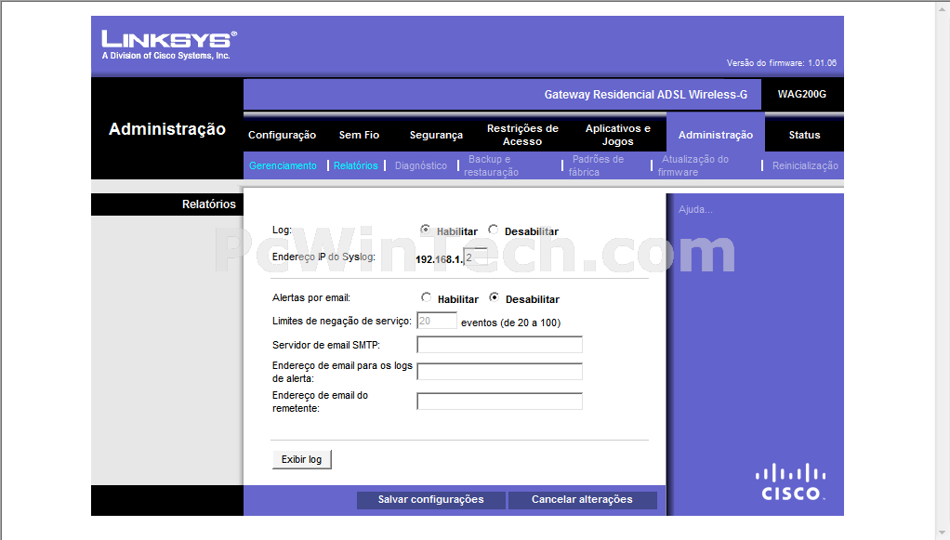Click the Linksys logo
Screen dimensions: 950x540
(169, 45)
